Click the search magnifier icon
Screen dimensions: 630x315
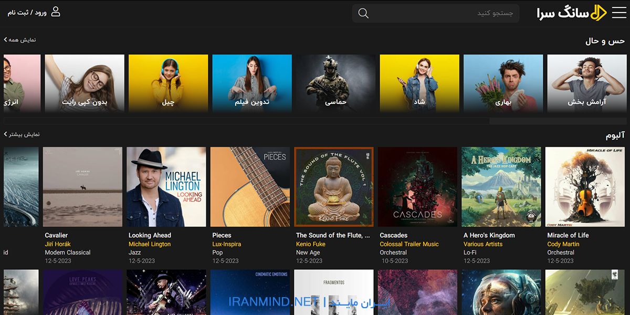click(363, 13)
